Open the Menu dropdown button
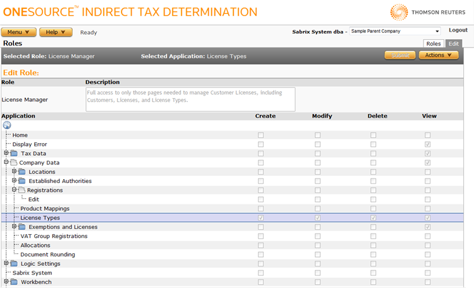Screen dimensions: 474x288 [18, 32]
